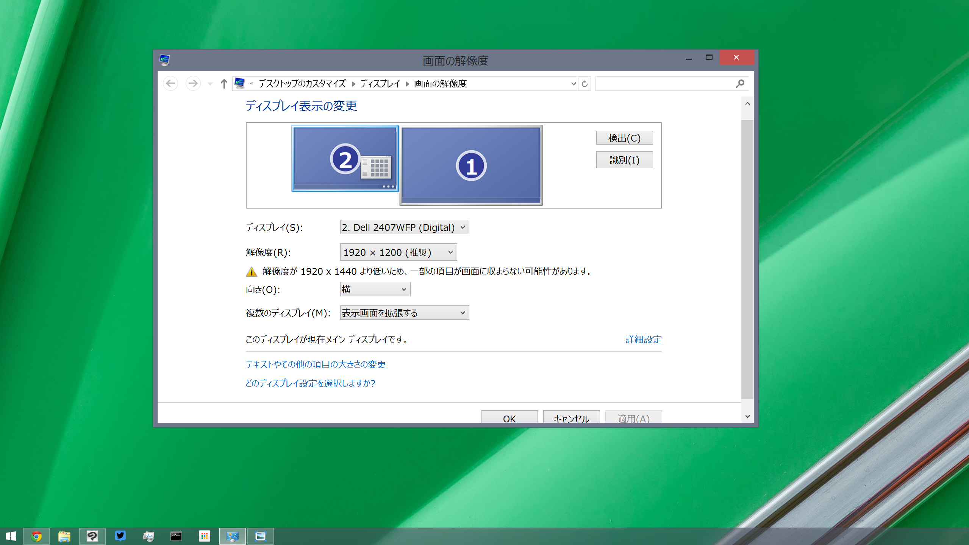Launch the Twitter client in taskbar
This screenshot has width=969, height=545.
click(120, 536)
